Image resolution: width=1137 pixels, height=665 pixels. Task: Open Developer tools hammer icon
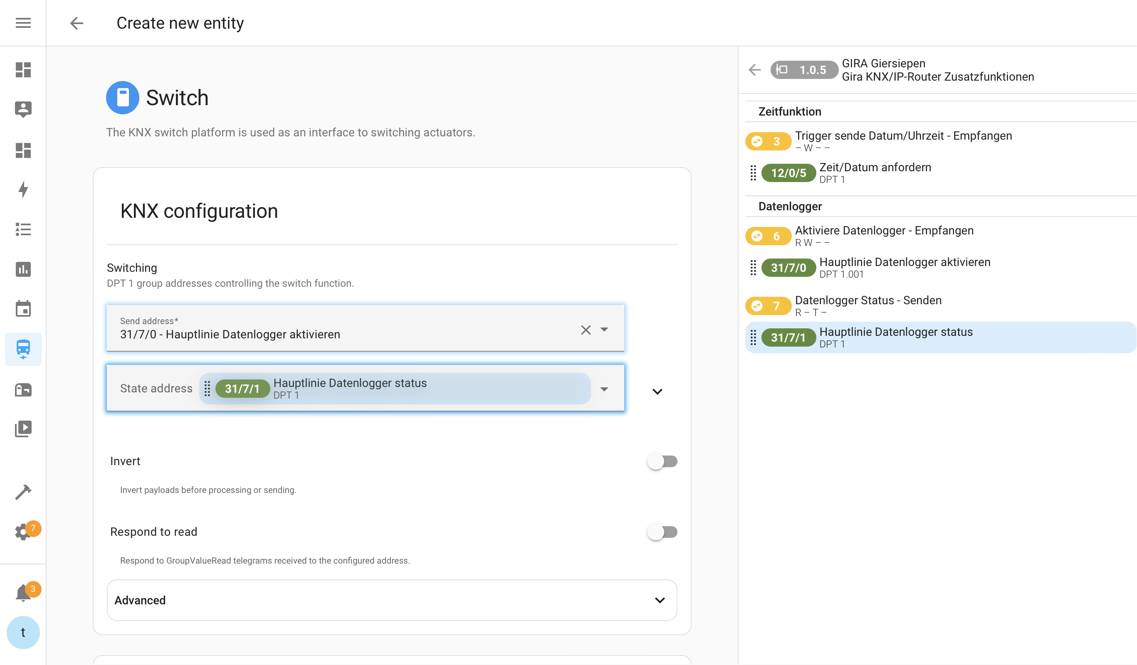[23, 492]
